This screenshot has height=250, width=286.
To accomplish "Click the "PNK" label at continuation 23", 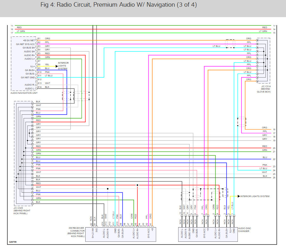I will (265, 165).
